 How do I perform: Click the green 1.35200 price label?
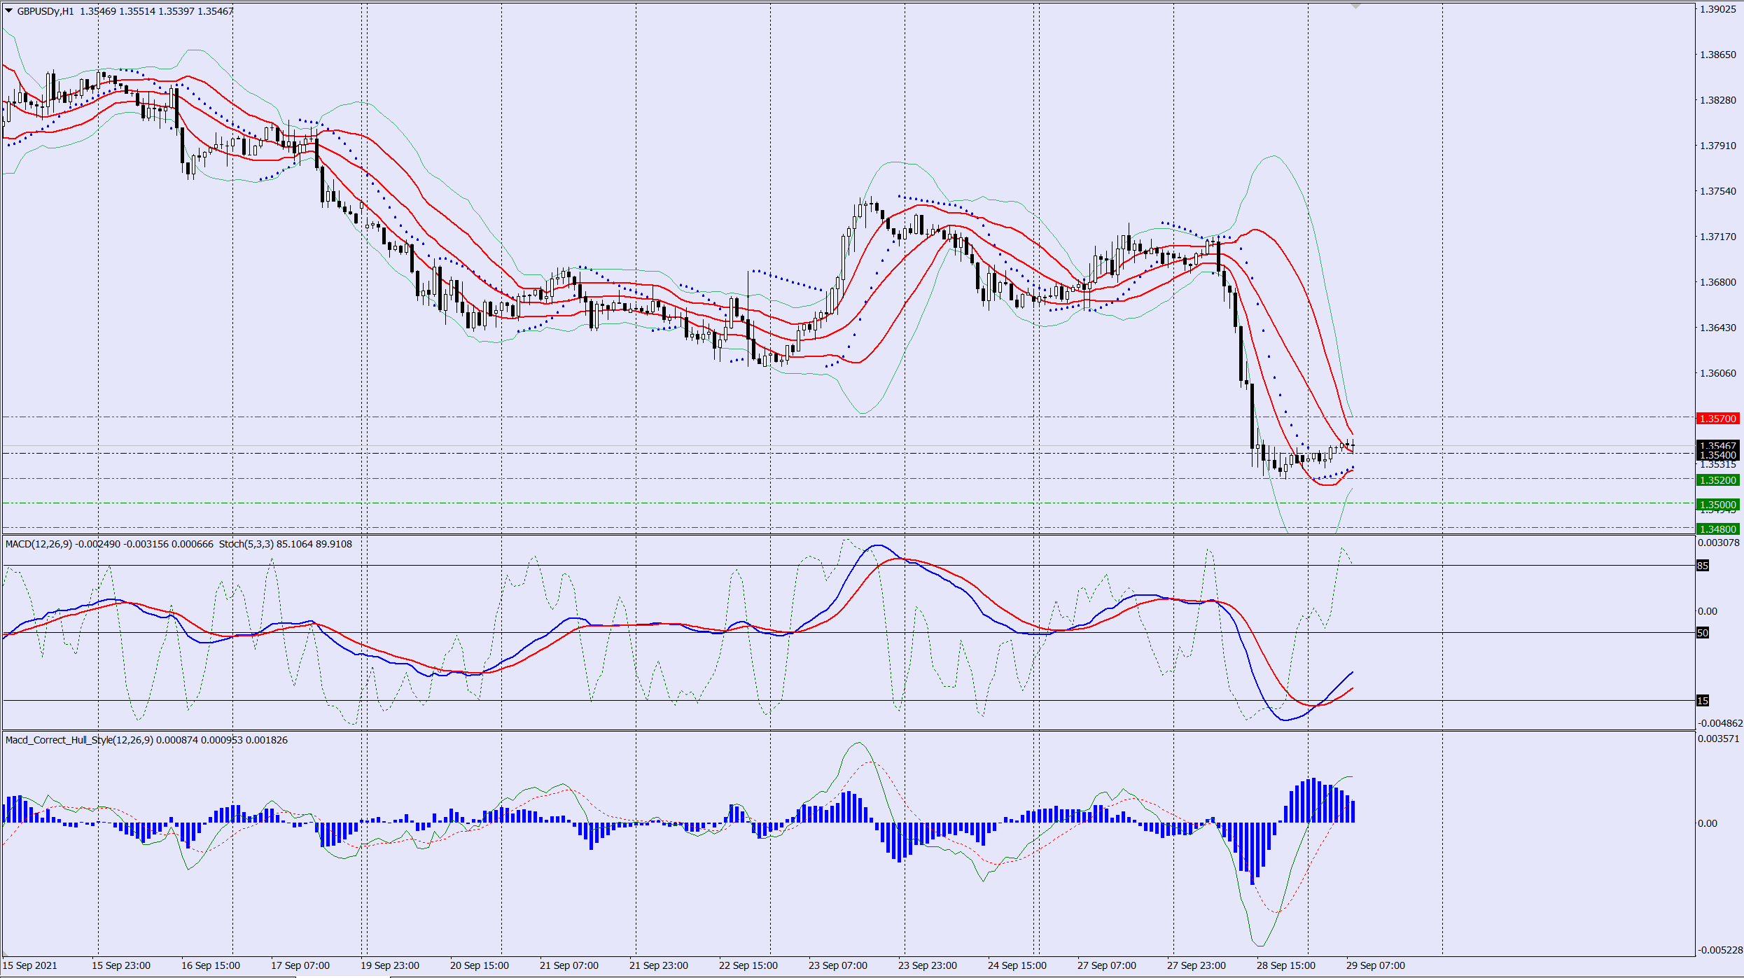click(1717, 480)
